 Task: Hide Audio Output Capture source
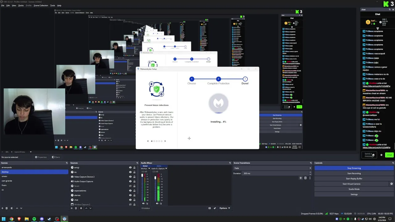pos(130,181)
